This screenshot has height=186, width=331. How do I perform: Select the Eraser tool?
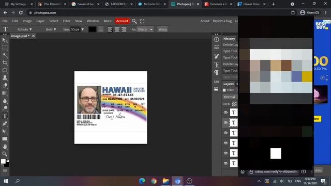[5, 85]
